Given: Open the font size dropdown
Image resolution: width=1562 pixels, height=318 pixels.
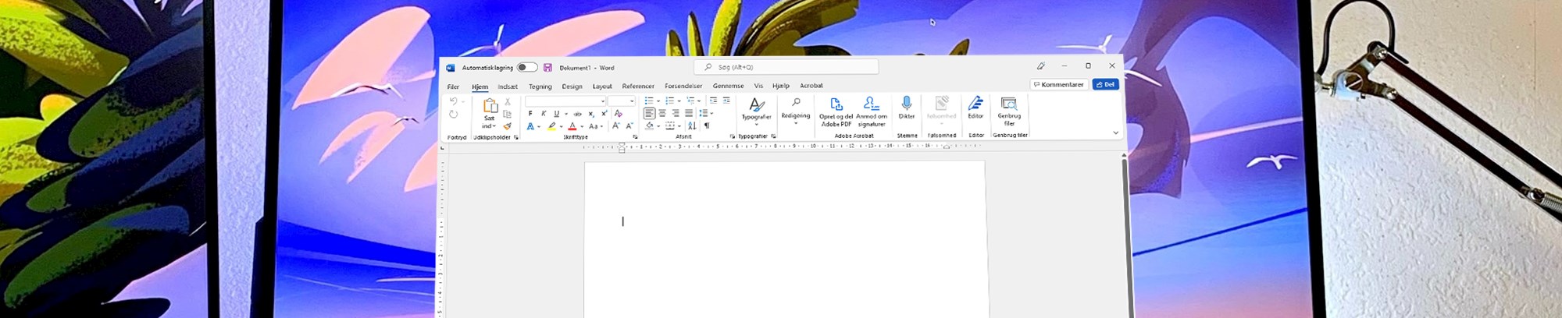Looking at the screenshot, I should pos(632,101).
